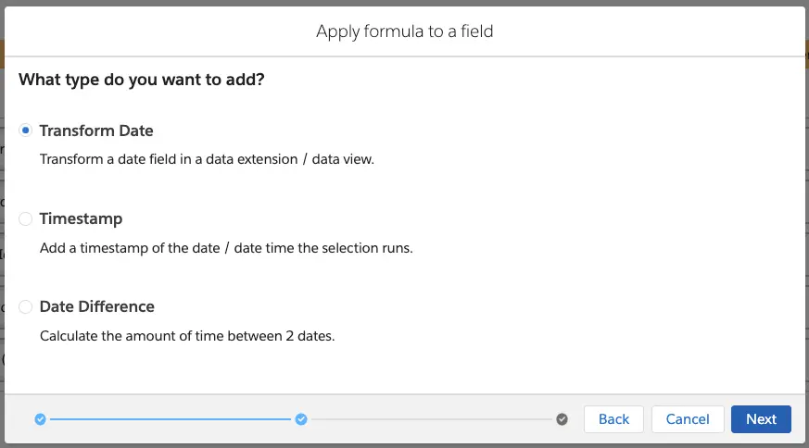This screenshot has width=809, height=448.
Task: Click the "Apply formula to a field" title
Action: point(404,31)
